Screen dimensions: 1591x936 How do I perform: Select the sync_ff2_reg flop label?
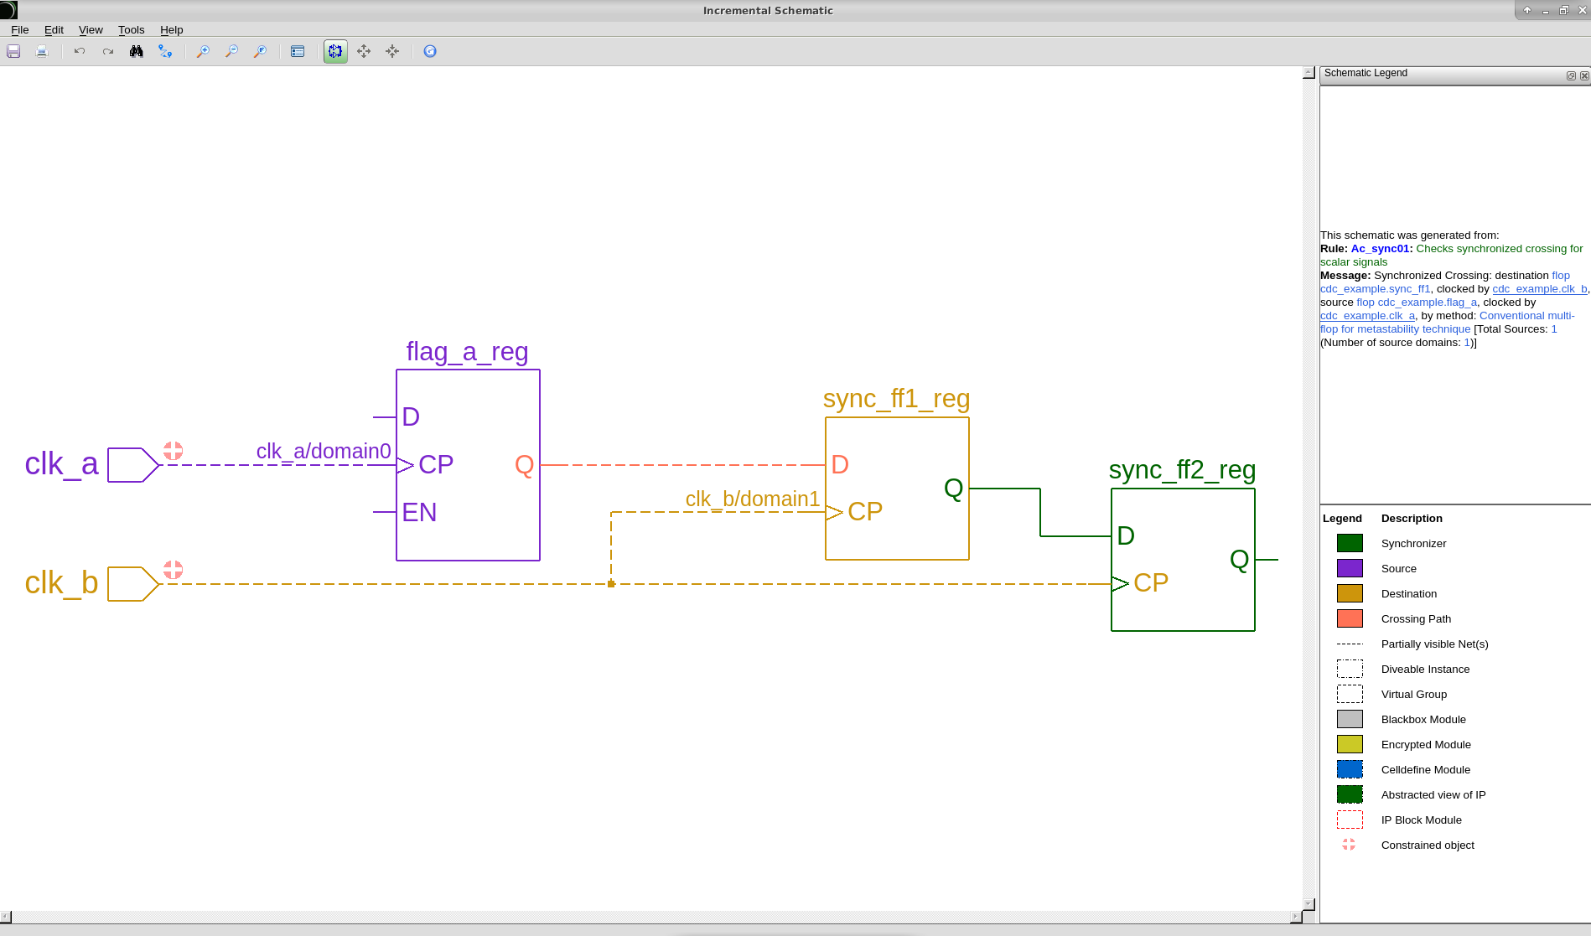(x=1182, y=470)
